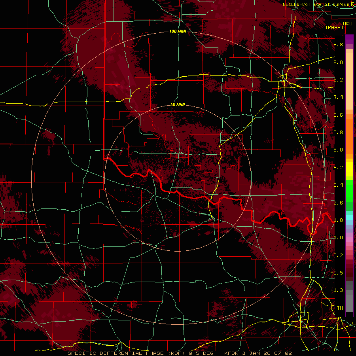Click the Specific Differential Phase (KDP) caption
This screenshot has width=356, height=356.
tap(127, 353)
